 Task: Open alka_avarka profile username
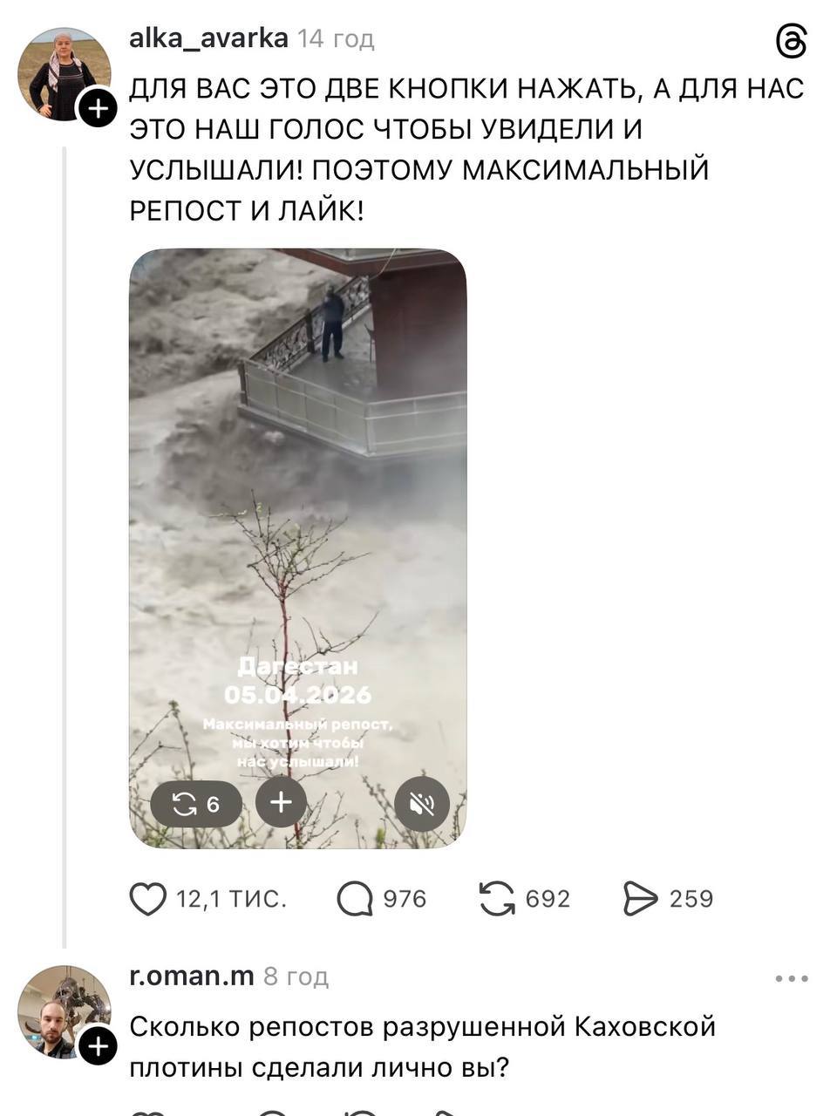[208, 37]
